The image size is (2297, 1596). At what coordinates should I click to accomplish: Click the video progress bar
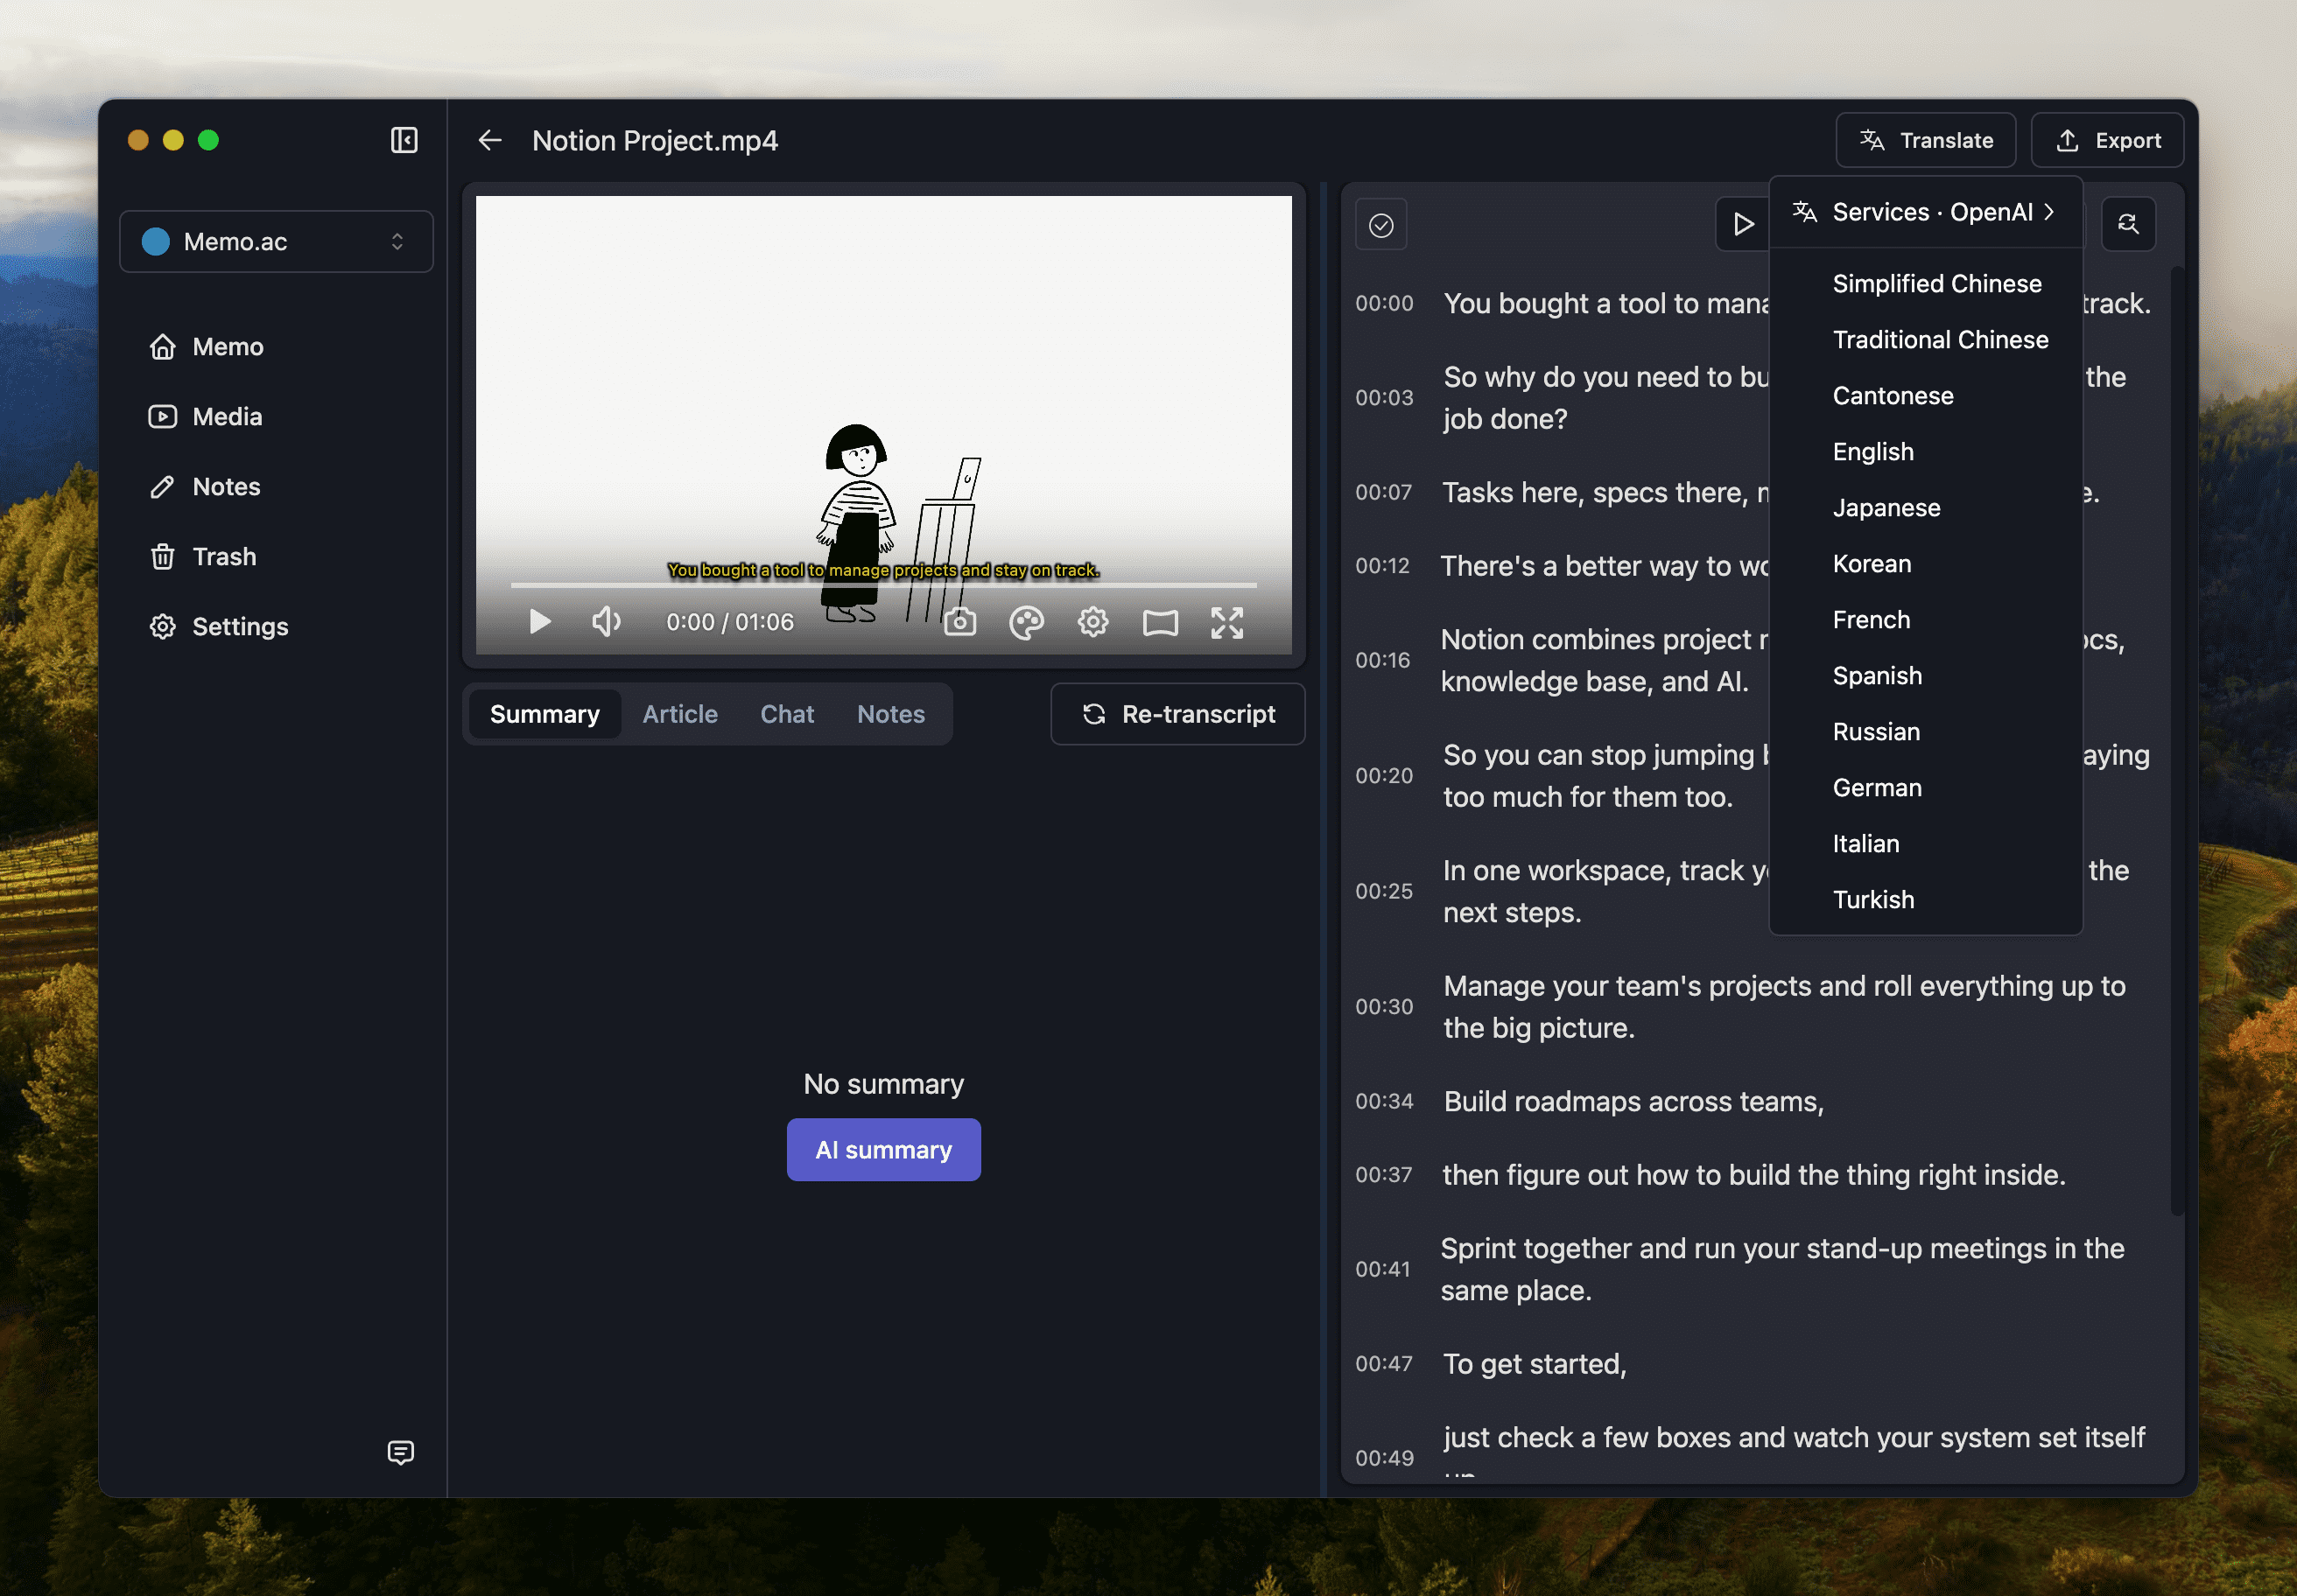882,584
